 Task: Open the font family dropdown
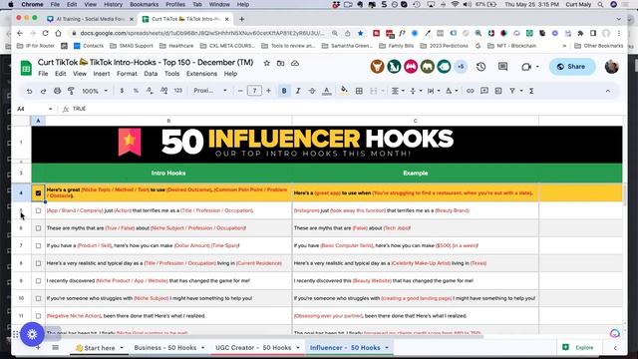pyautogui.click(x=210, y=91)
